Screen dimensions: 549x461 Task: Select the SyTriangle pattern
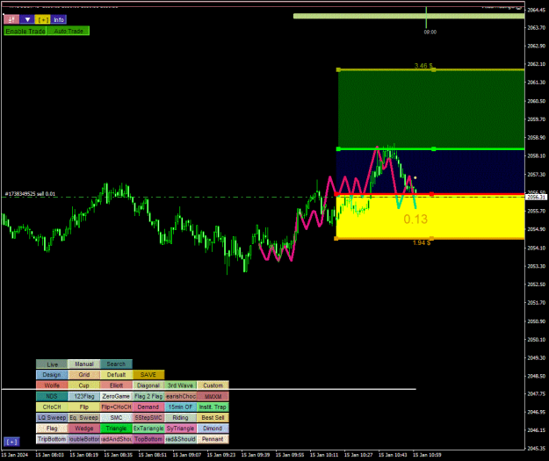[180, 429]
